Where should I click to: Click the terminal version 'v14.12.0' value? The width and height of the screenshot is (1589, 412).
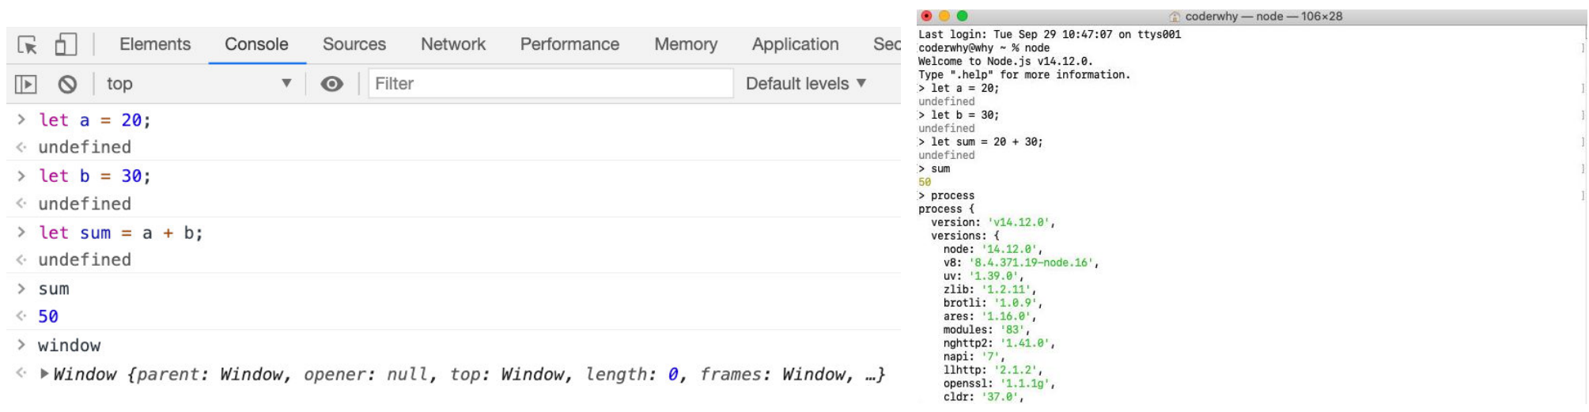(1019, 222)
